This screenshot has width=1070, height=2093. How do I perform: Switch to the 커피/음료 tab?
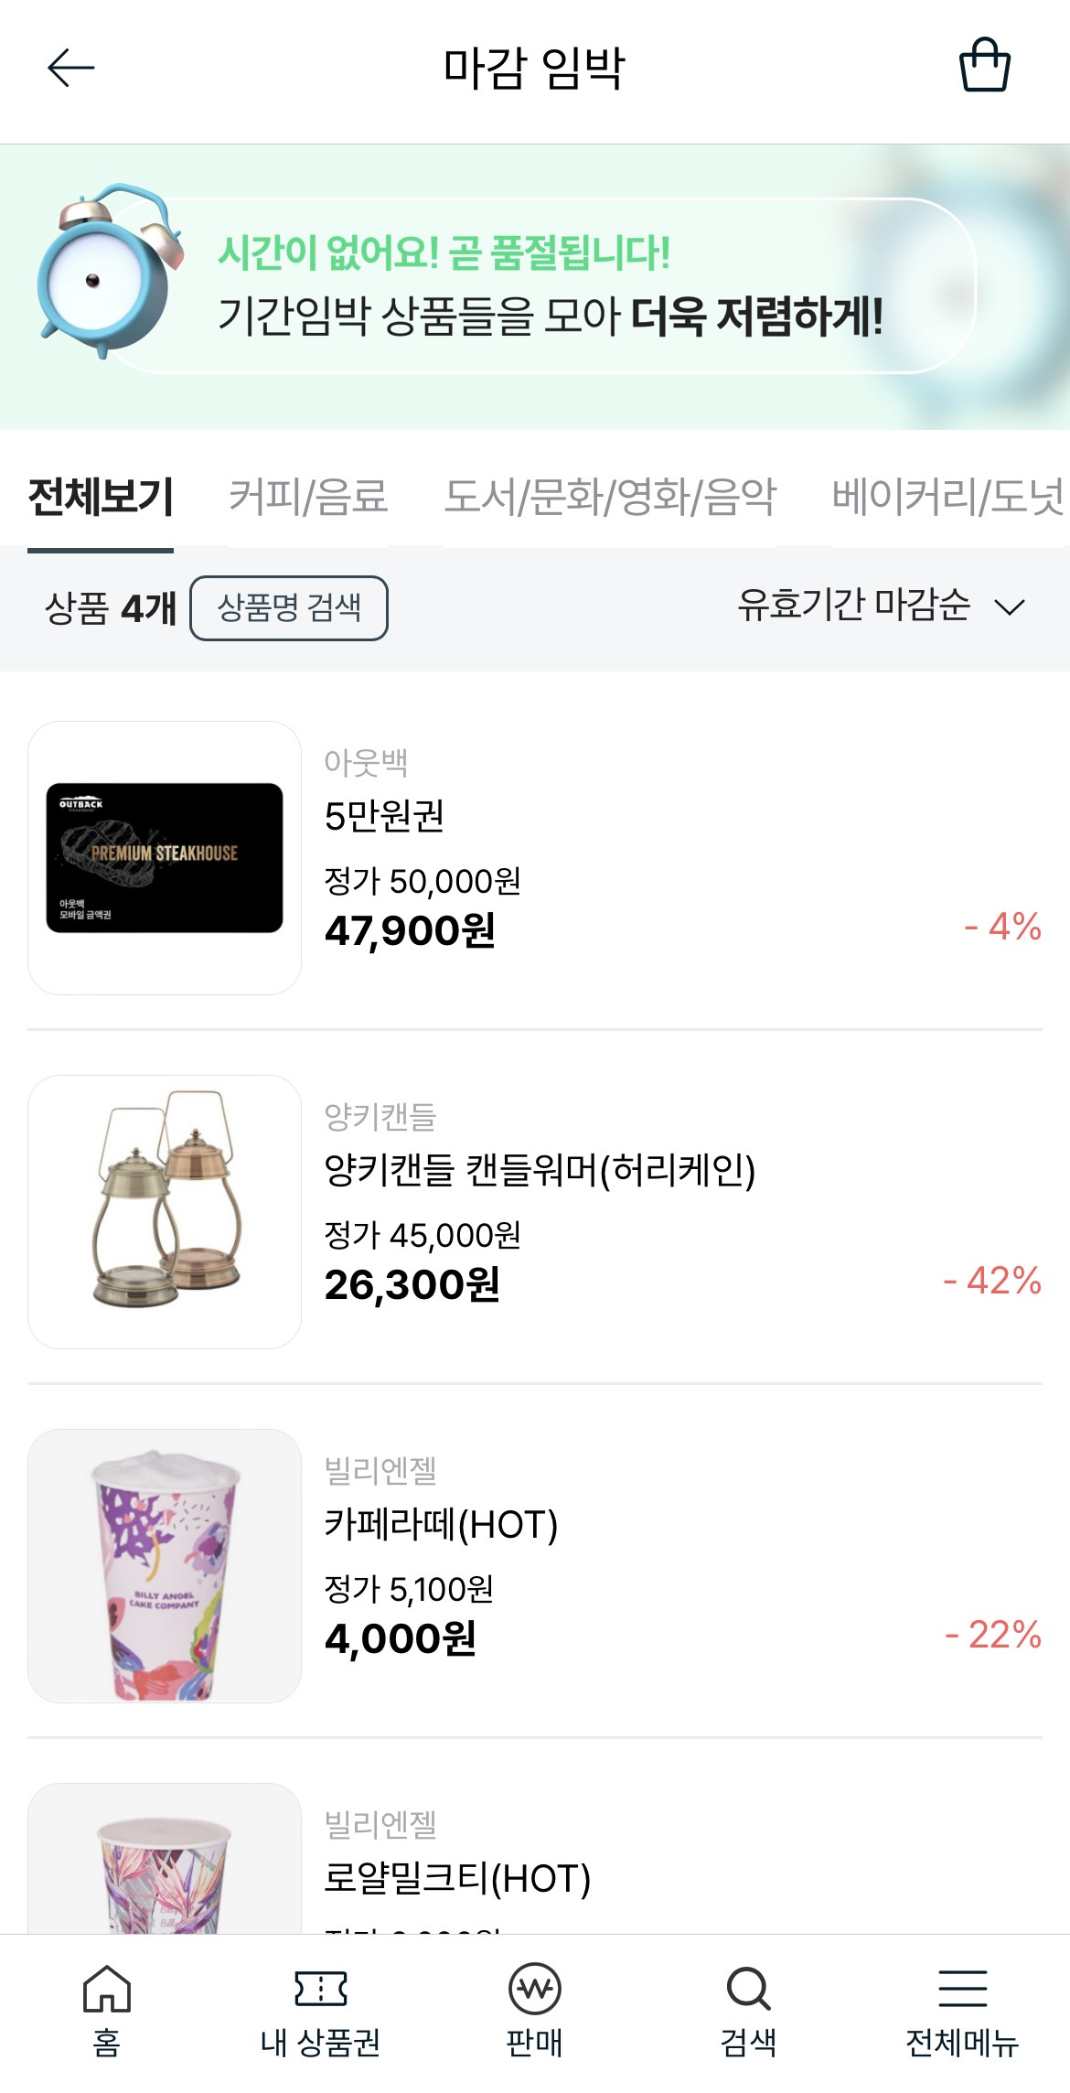pyautogui.click(x=308, y=499)
